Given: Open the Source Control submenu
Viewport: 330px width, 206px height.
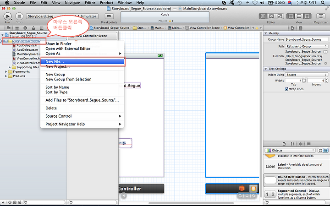Looking at the screenshot, I should [x=82, y=116].
